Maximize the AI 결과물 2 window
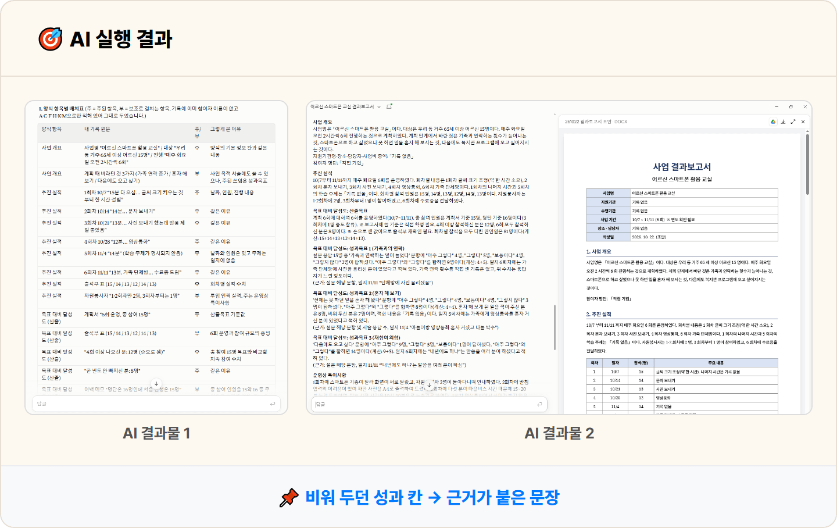 [791, 107]
